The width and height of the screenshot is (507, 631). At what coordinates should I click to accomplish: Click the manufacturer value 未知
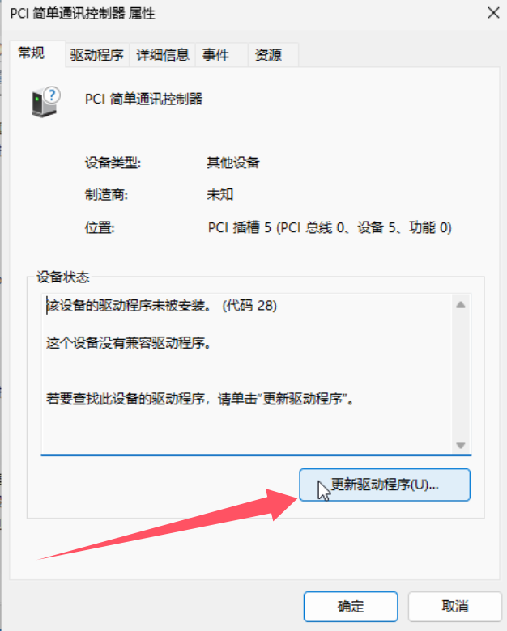(219, 195)
